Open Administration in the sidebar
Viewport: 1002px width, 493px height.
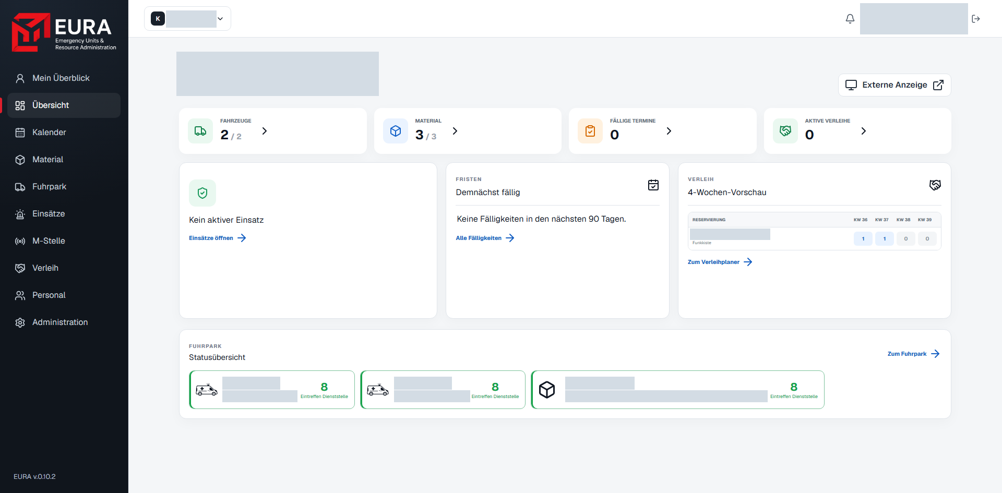click(64, 322)
